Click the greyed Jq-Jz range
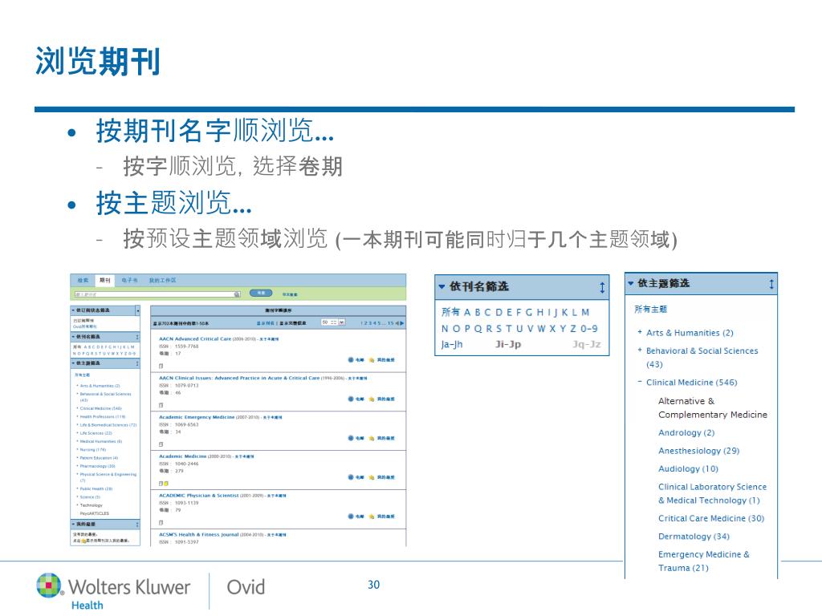This screenshot has height=616, width=822. pyautogui.click(x=587, y=345)
